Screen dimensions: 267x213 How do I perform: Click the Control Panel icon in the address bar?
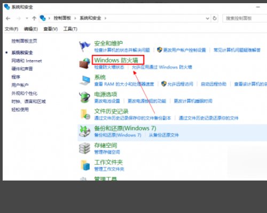(x=43, y=18)
